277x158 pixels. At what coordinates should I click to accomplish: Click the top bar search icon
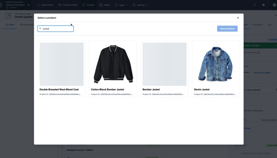(x=254, y=5)
